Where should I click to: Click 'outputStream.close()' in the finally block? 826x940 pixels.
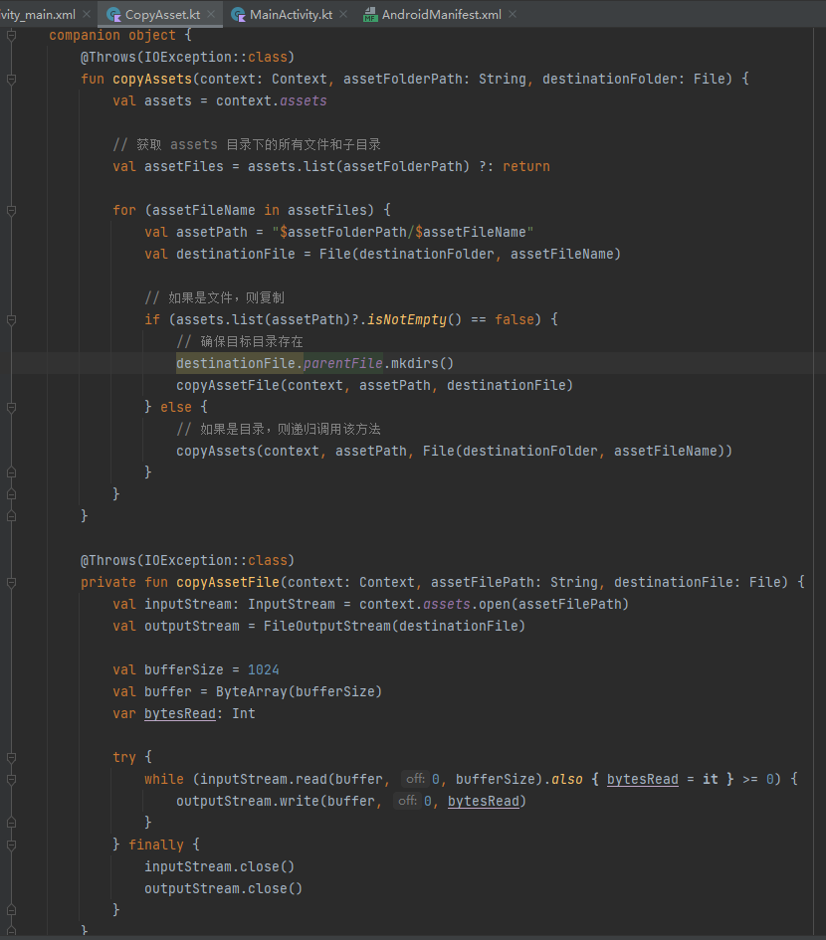(223, 888)
